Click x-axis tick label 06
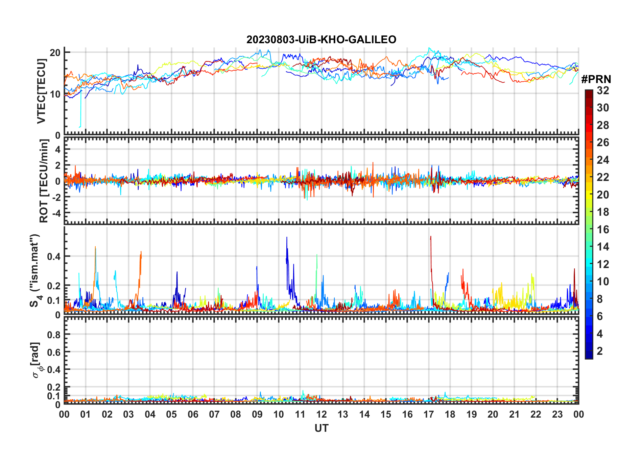 point(193,414)
